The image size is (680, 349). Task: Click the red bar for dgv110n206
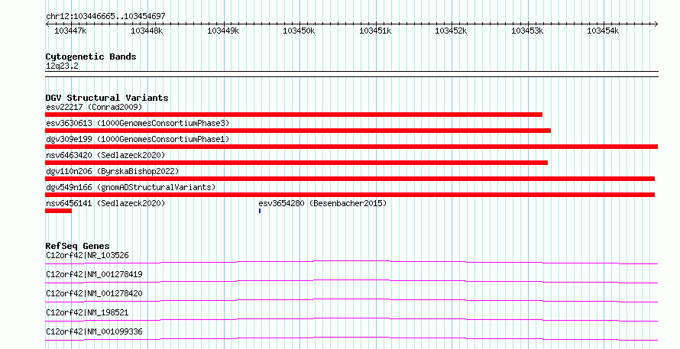[350, 179]
